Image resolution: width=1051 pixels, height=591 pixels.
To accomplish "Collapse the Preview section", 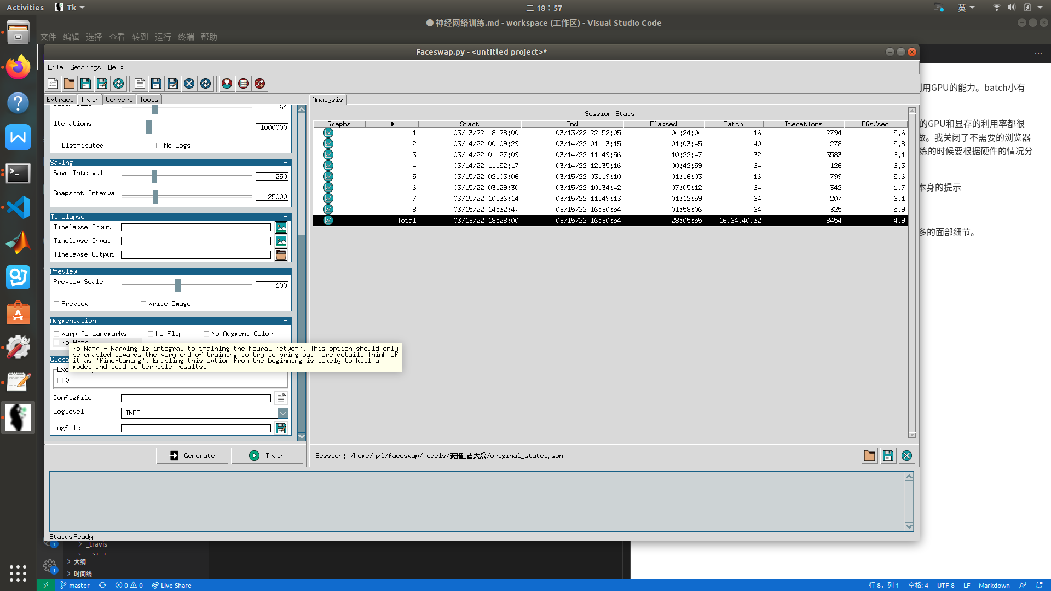I will coord(285,271).
